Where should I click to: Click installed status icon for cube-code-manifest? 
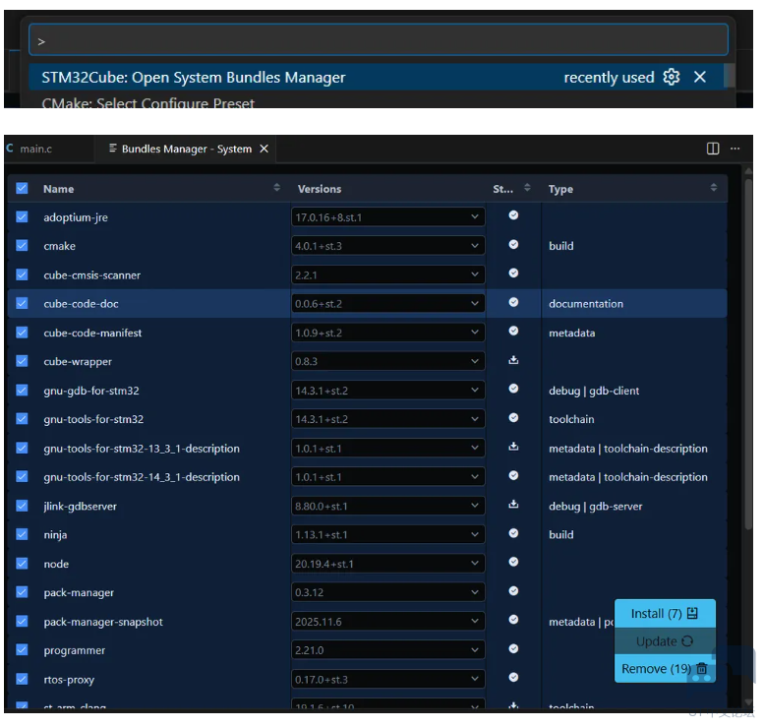point(513,331)
